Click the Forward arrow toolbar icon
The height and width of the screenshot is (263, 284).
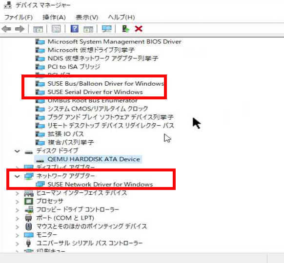(20, 29)
